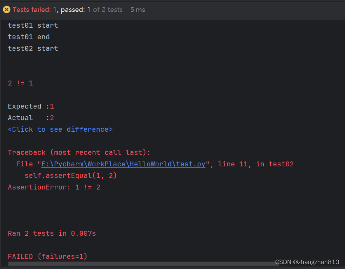345x269 pixels.
Task: Click the 'FAILED (failures=1)' line
Action: point(48,256)
